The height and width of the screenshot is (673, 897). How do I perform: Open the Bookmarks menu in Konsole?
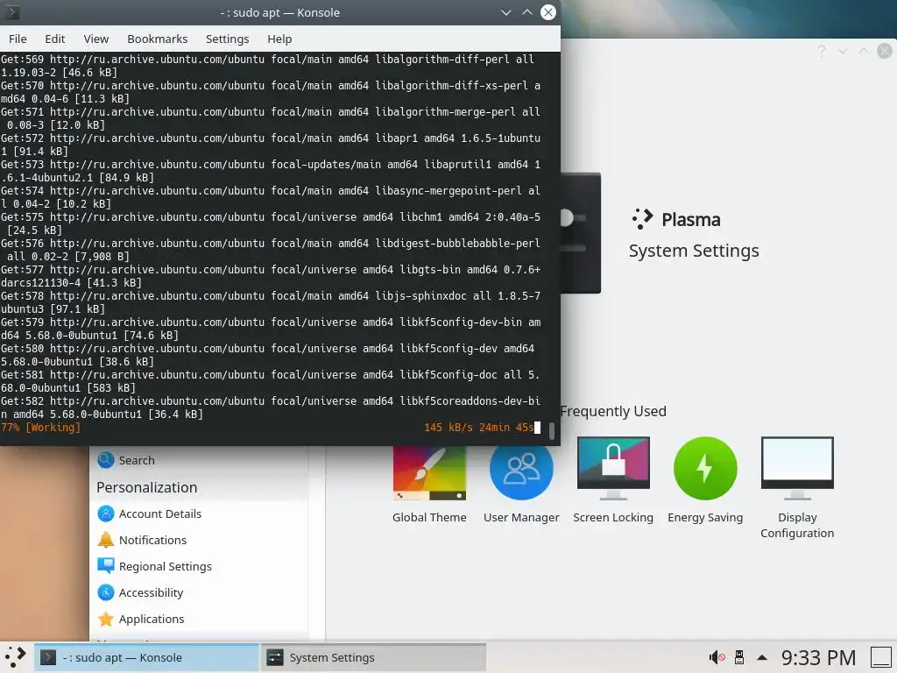158,39
